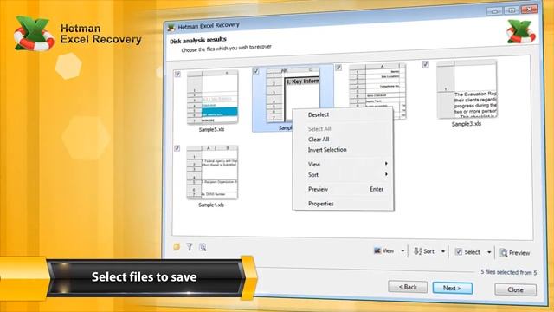Click the View toolbar icon
The image size is (554, 312).
377,250
